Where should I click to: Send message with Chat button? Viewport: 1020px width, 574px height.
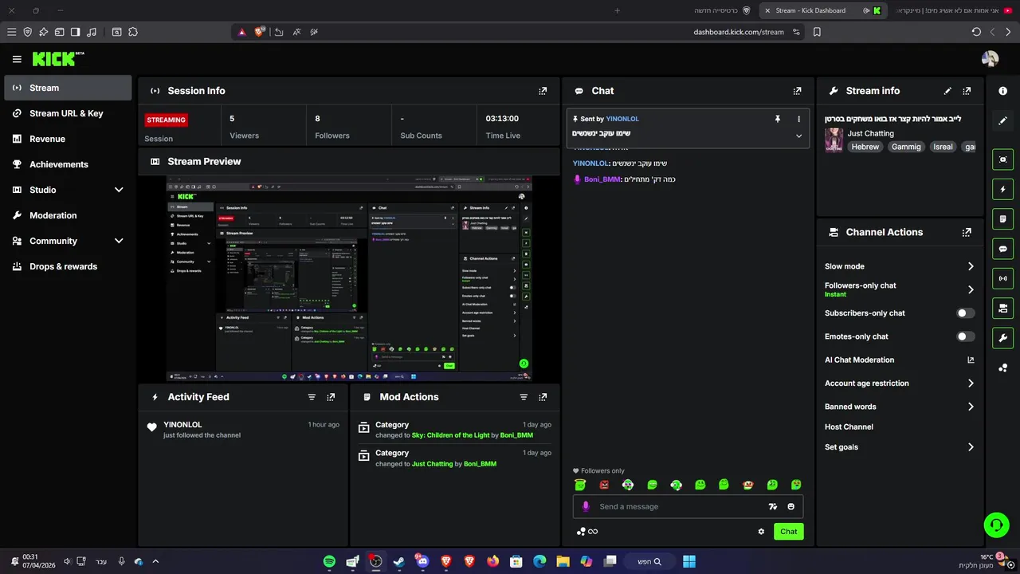pyautogui.click(x=788, y=532)
